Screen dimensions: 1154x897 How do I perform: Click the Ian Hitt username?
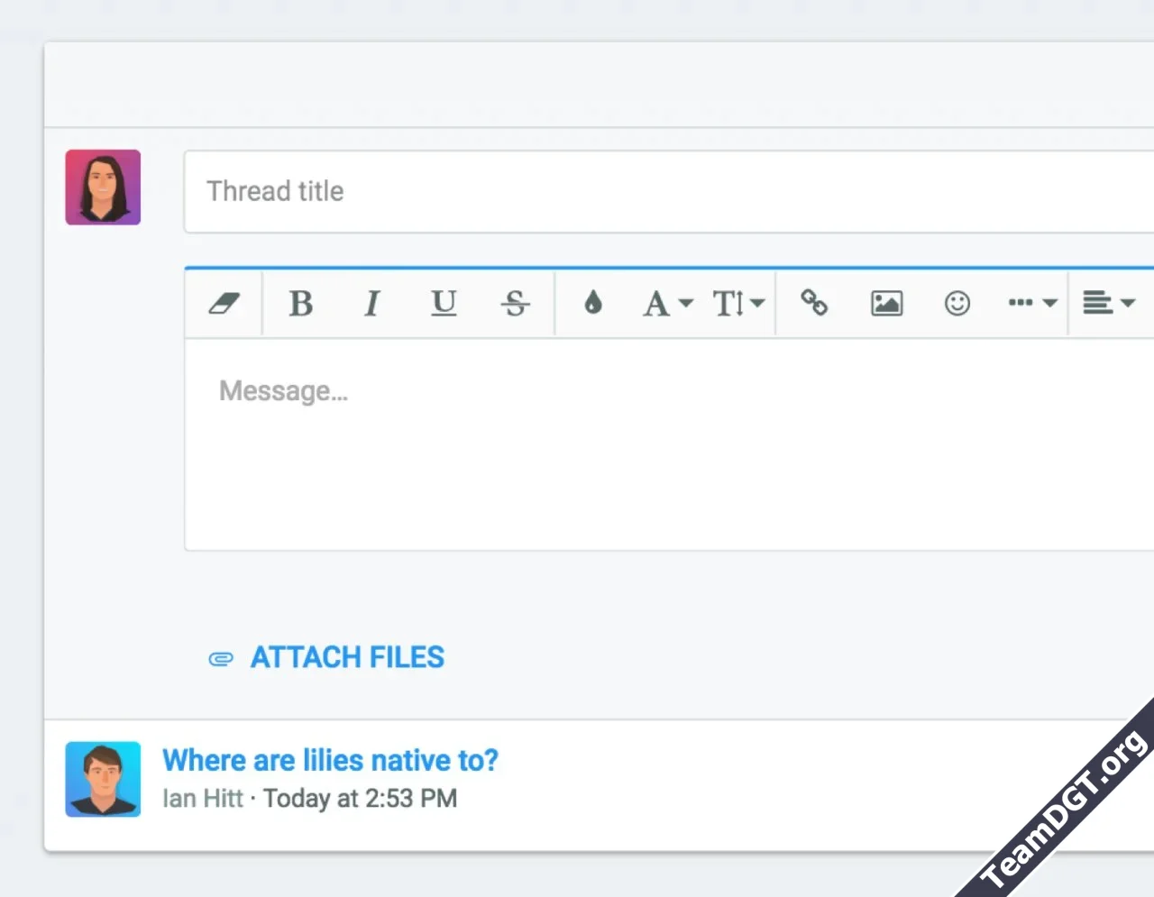[203, 799]
